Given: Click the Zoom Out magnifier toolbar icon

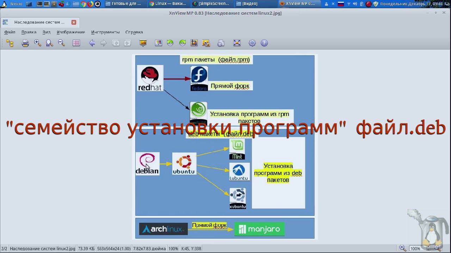Looking at the screenshot, I should tap(61, 43).
